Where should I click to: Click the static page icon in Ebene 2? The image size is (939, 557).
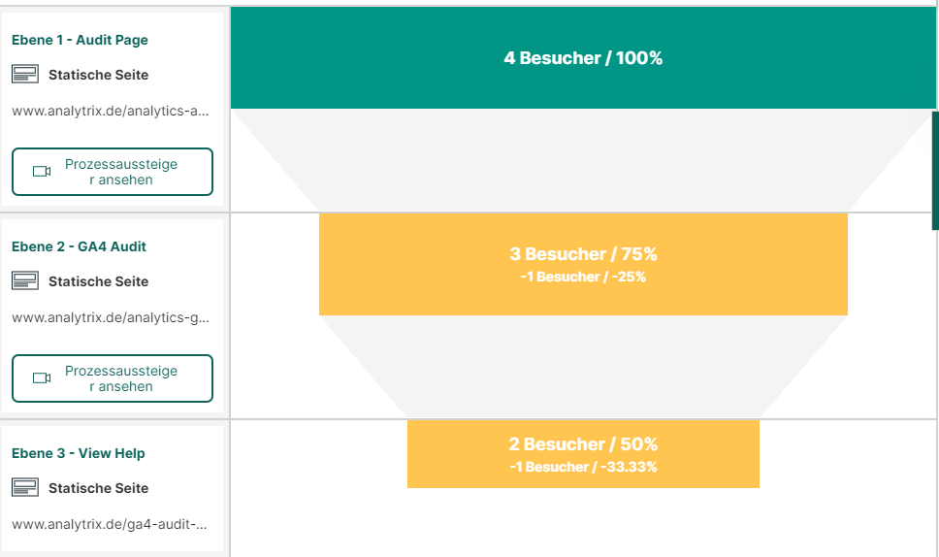click(24, 281)
